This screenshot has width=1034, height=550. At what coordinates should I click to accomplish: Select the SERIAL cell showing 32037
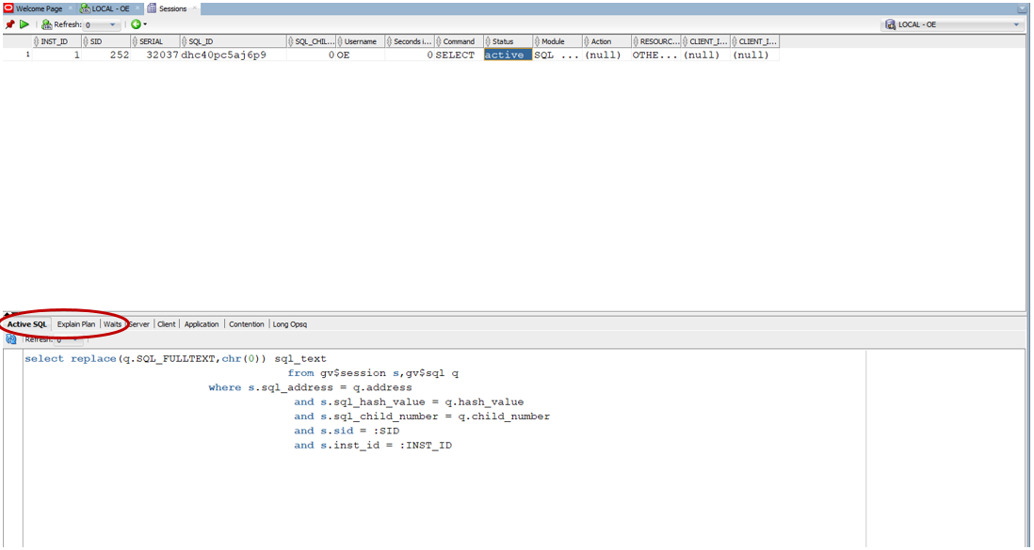pos(155,55)
